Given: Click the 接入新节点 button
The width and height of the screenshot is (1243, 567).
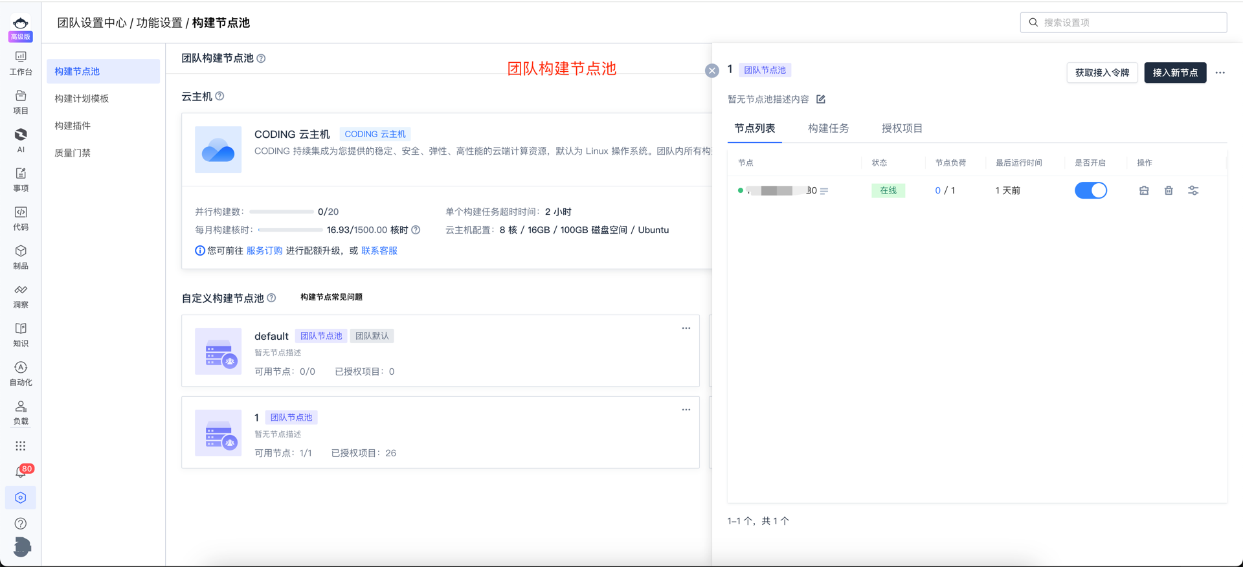Looking at the screenshot, I should (1175, 72).
